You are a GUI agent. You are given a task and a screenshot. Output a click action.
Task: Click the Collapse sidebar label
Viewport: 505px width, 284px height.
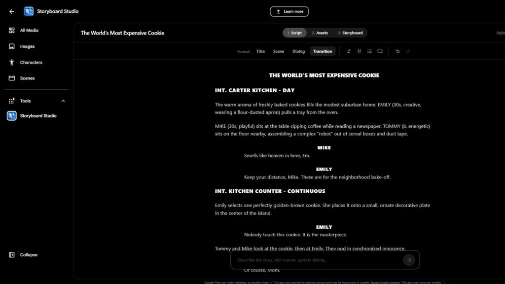pyautogui.click(x=29, y=255)
